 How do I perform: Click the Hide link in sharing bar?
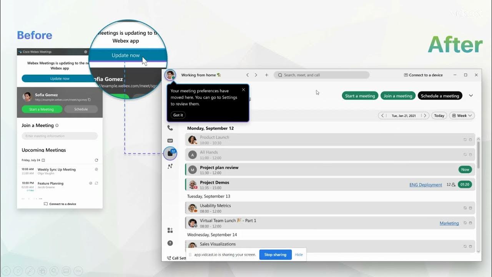tap(299, 255)
